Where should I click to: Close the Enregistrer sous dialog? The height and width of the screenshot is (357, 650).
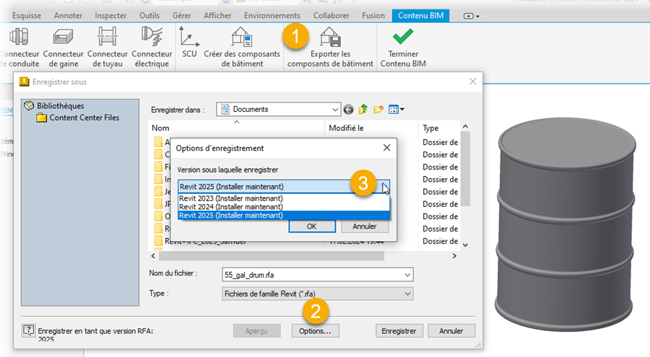472,81
